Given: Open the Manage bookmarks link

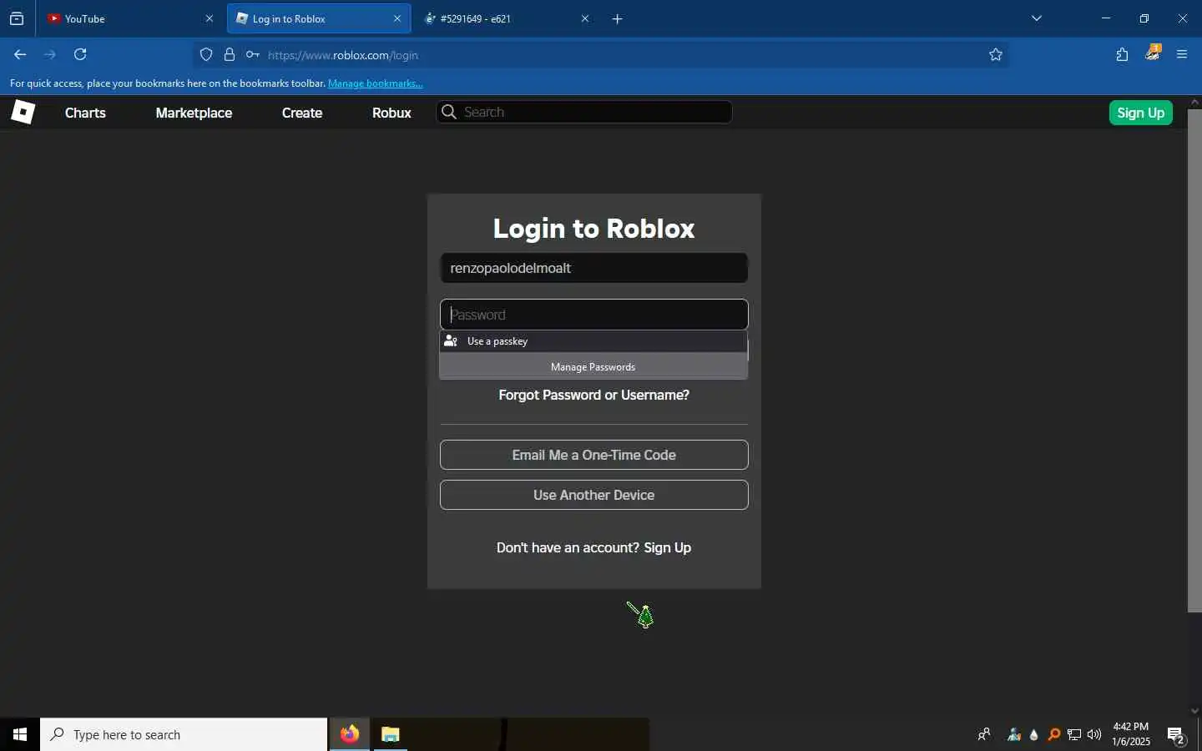Looking at the screenshot, I should [376, 83].
